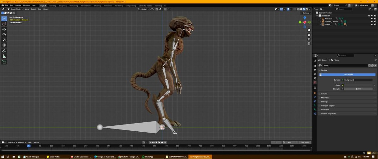This screenshot has width=378, height=159.
Task: Select the Select Box tool
Action: pyautogui.click(x=4, y=19)
